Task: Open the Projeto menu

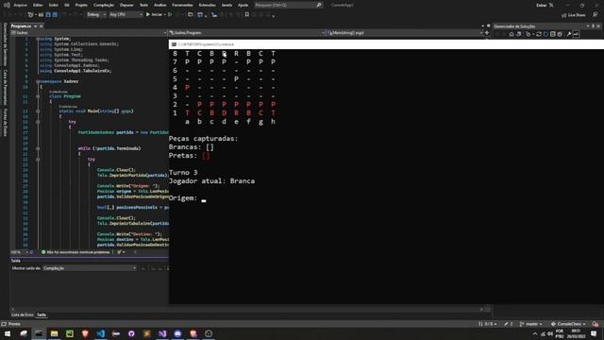Action: point(81,5)
